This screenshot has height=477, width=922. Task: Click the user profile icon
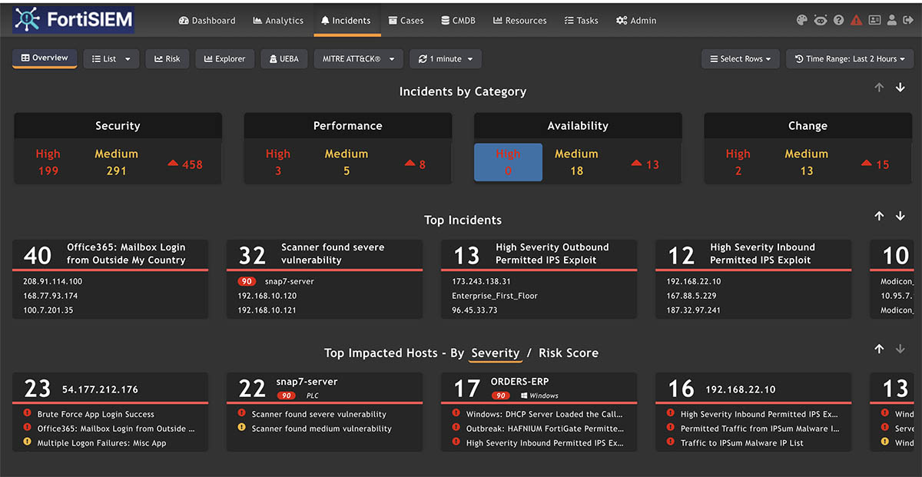click(x=891, y=21)
